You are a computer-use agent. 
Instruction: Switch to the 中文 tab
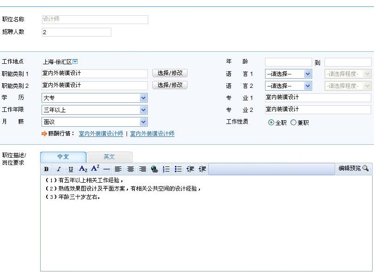[x=63, y=157]
